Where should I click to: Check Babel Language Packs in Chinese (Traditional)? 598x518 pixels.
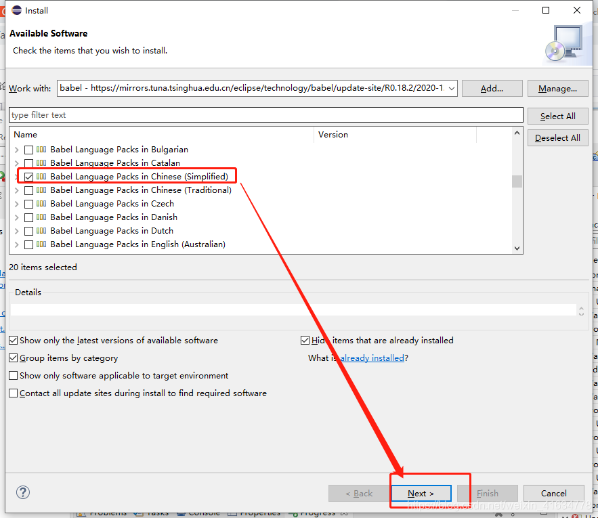(28, 190)
